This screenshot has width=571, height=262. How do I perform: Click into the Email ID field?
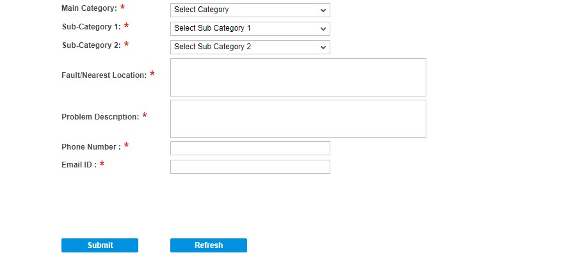coord(250,167)
